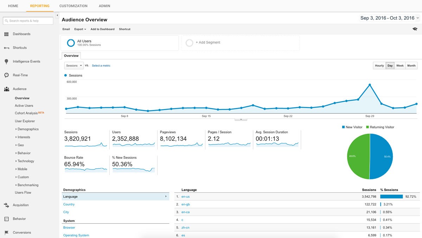The height and width of the screenshot is (238, 422).
Task: Switch graph granularity to Hourly
Action: point(379,65)
